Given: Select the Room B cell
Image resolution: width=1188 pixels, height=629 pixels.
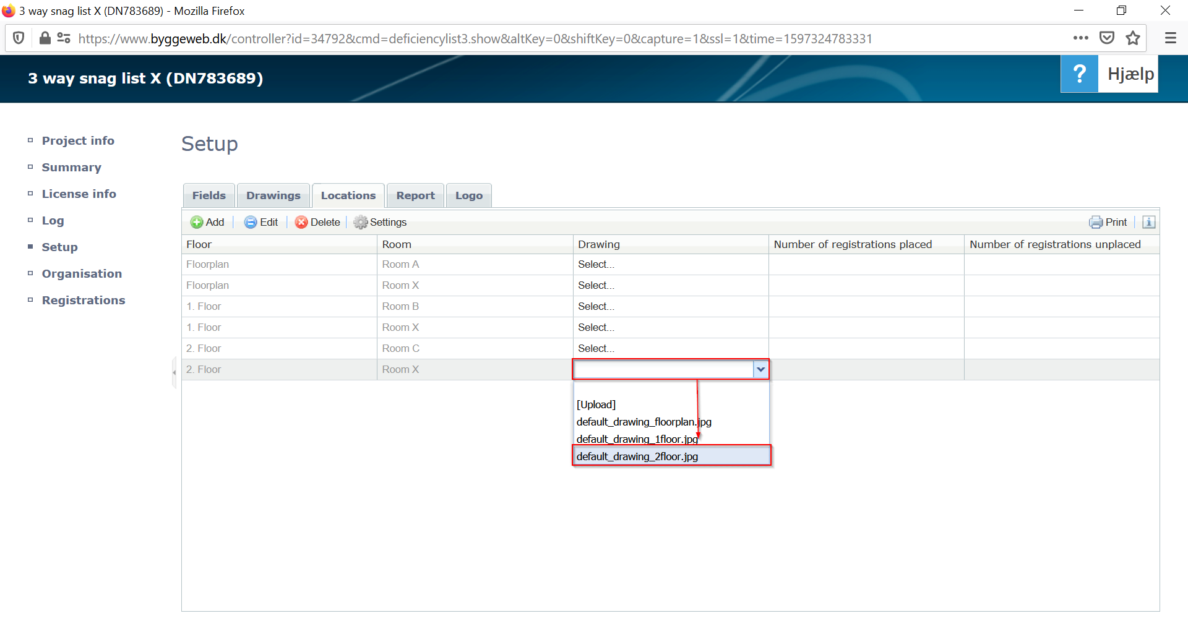Looking at the screenshot, I should [x=475, y=307].
